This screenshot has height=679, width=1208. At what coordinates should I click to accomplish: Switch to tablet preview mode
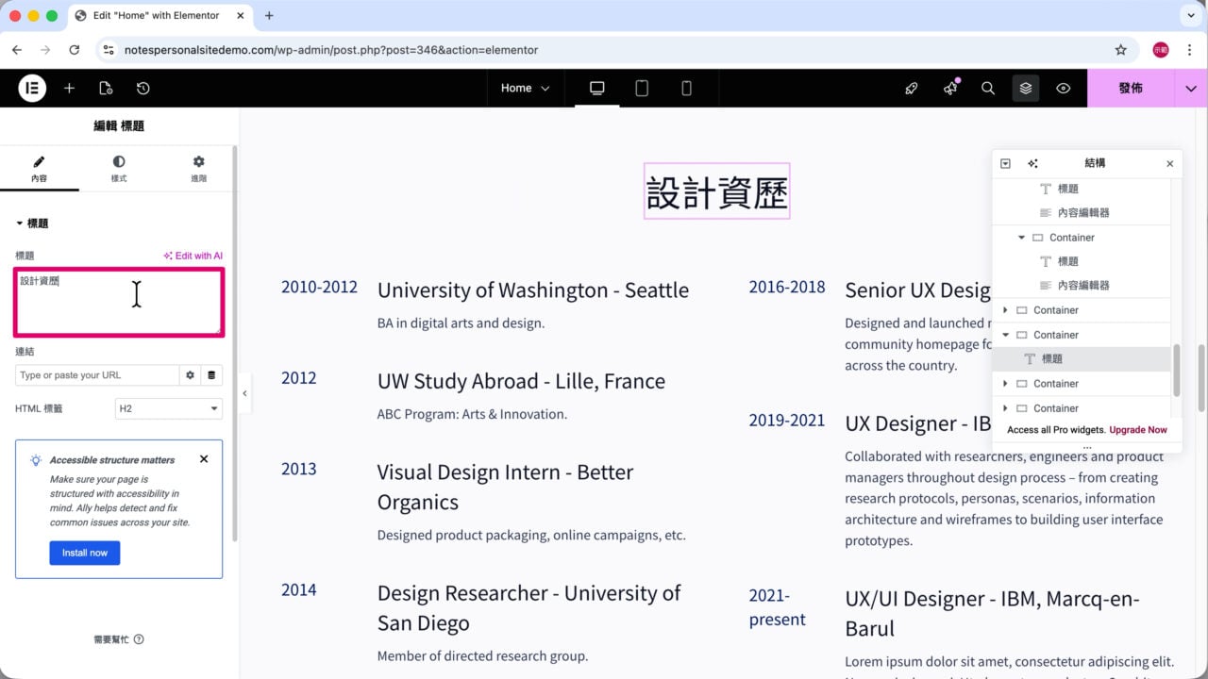(x=642, y=88)
